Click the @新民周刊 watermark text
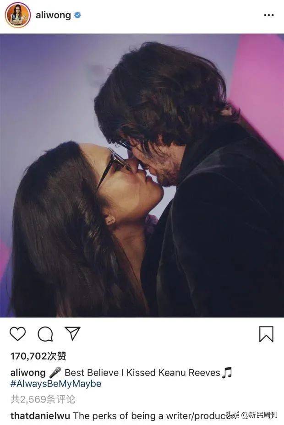284x425 pixels. coord(260,415)
